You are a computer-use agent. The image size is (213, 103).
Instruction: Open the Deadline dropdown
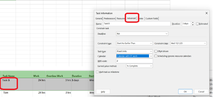click(x=166, y=34)
